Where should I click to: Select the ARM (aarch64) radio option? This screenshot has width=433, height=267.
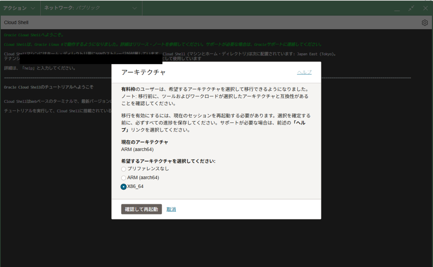coord(124,178)
